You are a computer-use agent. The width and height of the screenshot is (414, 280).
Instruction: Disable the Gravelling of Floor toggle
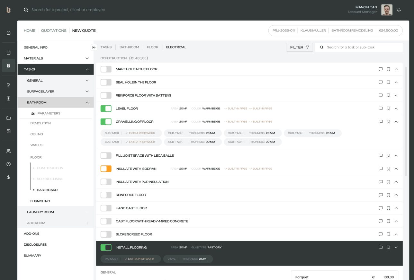[x=106, y=122]
